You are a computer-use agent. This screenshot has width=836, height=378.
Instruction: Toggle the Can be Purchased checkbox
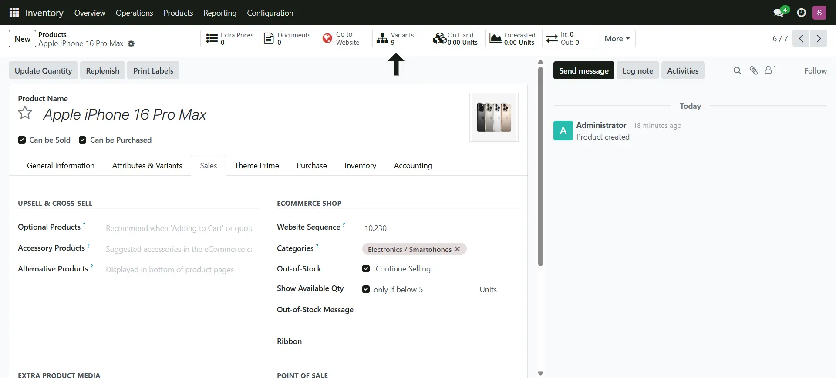point(82,140)
